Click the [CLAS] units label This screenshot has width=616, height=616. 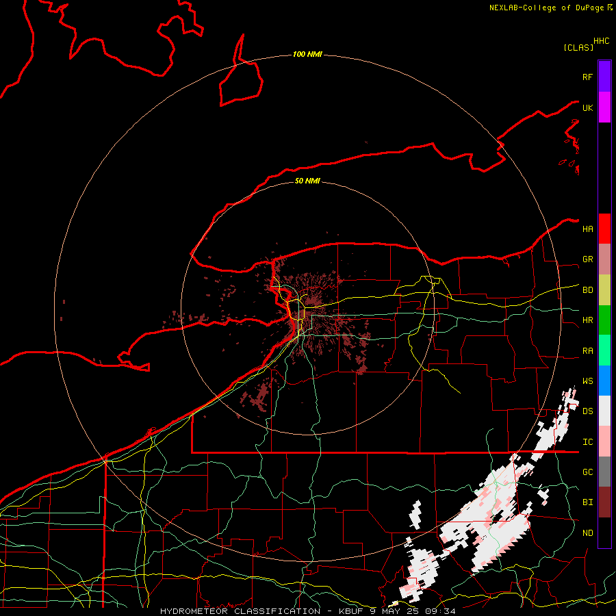click(x=578, y=47)
